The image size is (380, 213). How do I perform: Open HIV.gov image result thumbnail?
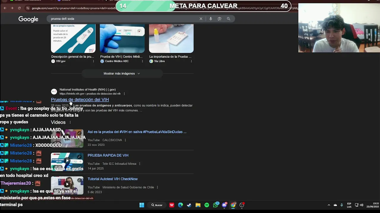click(x=73, y=38)
